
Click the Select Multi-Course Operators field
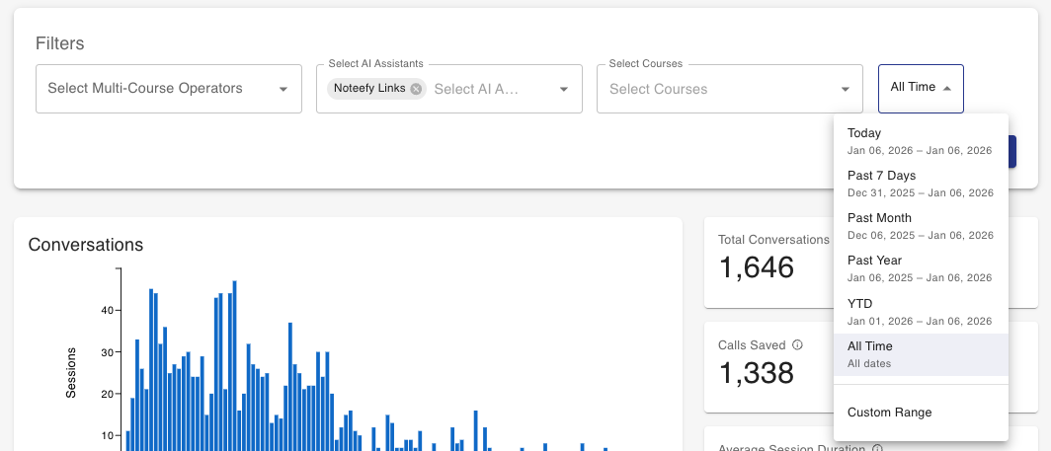pos(158,89)
